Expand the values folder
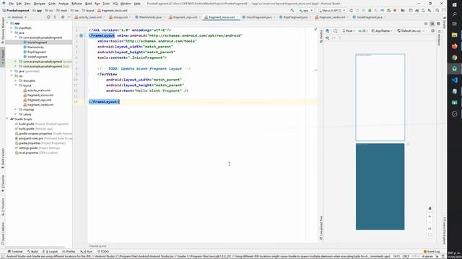The image size is (462, 259). pos(16,114)
